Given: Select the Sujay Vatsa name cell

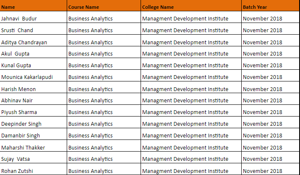Looking at the screenshot, I should (16, 159).
